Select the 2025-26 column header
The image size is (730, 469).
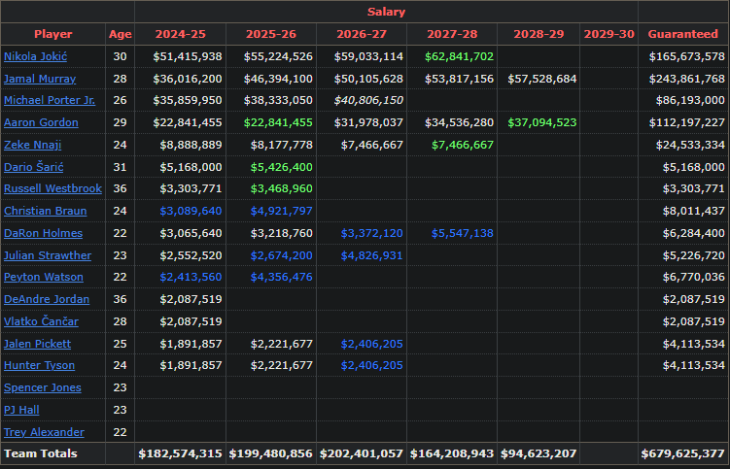[271, 34]
